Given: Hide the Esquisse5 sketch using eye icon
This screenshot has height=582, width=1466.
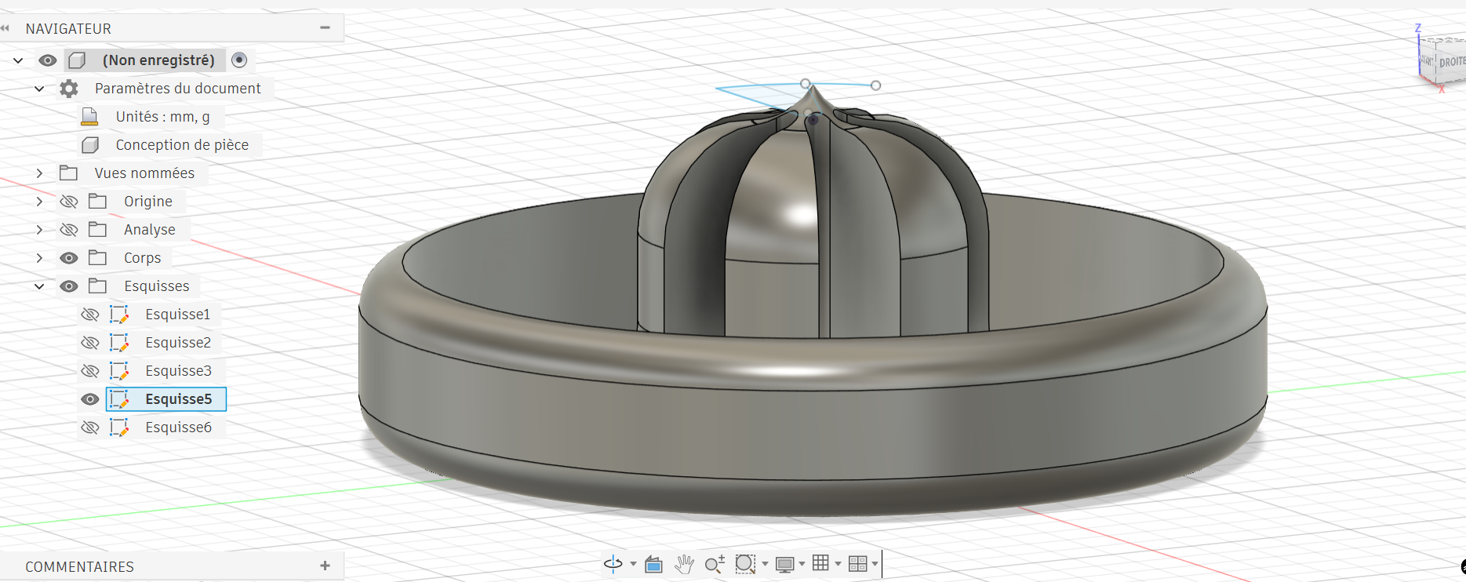Looking at the screenshot, I should click(90, 399).
